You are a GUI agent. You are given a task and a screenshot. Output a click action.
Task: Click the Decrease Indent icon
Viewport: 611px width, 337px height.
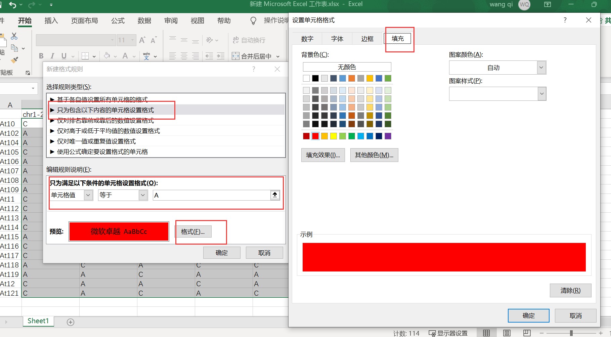209,56
